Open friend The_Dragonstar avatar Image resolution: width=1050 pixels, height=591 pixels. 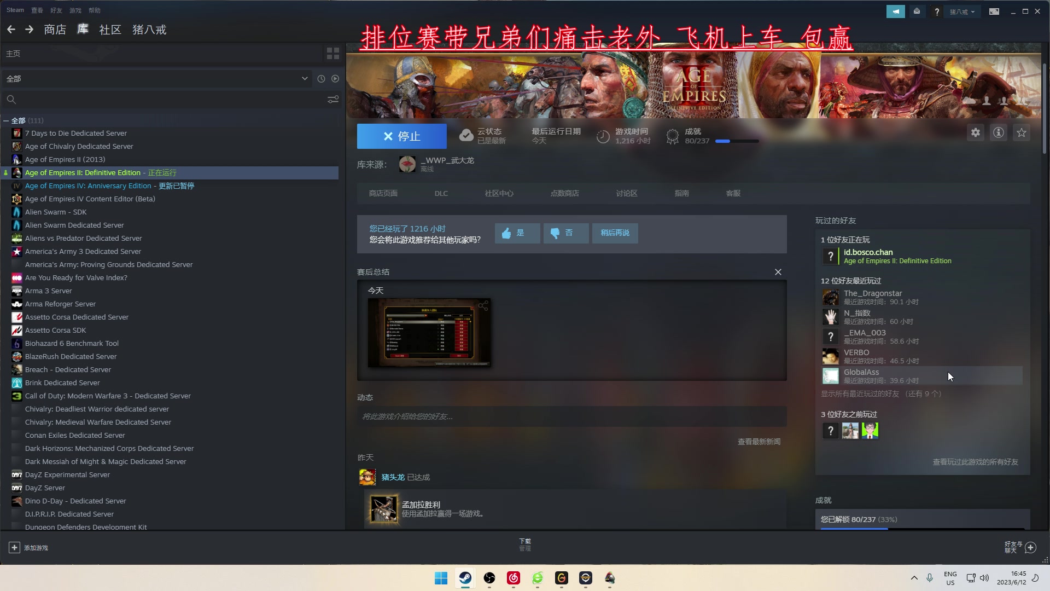(x=830, y=297)
